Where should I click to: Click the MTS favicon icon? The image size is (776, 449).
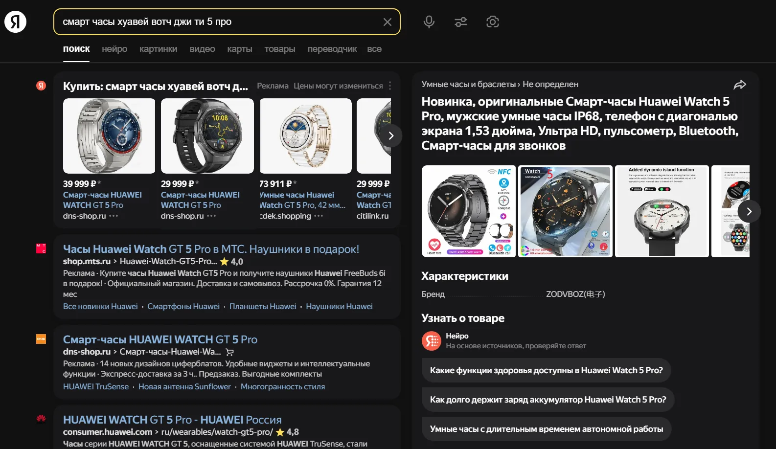(41, 248)
